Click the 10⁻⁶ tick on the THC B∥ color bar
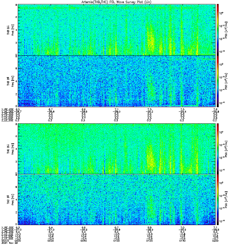 [x=221, y=221]
